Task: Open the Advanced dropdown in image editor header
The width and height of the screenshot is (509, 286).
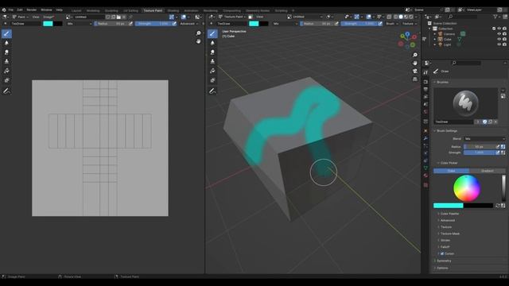Action: (x=189, y=24)
